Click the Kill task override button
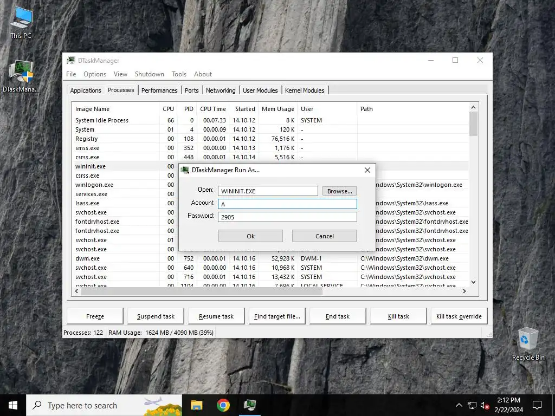The width and height of the screenshot is (555, 416). pyautogui.click(x=459, y=316)
